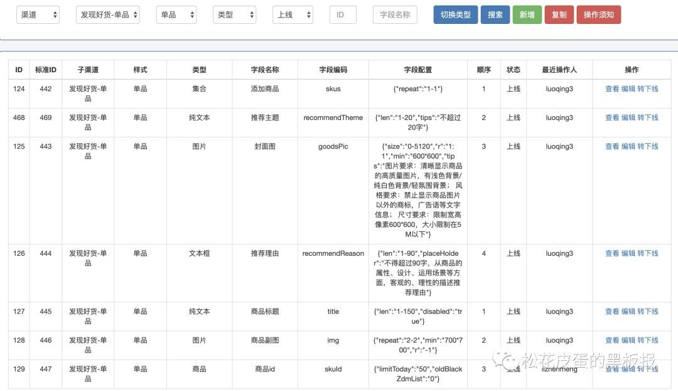The image size is (678, 391).
Task: Click the 搜索 button
Action: 495,14
